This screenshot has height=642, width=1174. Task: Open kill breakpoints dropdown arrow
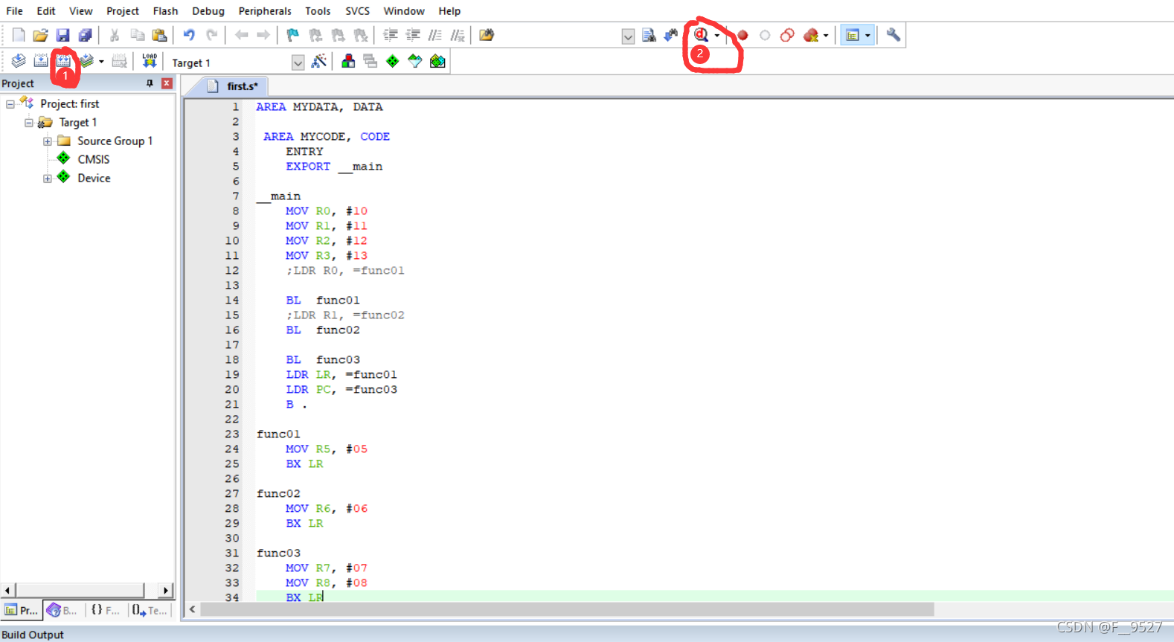826,35
